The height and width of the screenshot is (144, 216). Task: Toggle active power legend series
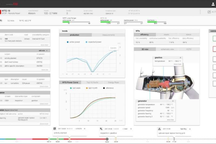click(x=73, y=42)
